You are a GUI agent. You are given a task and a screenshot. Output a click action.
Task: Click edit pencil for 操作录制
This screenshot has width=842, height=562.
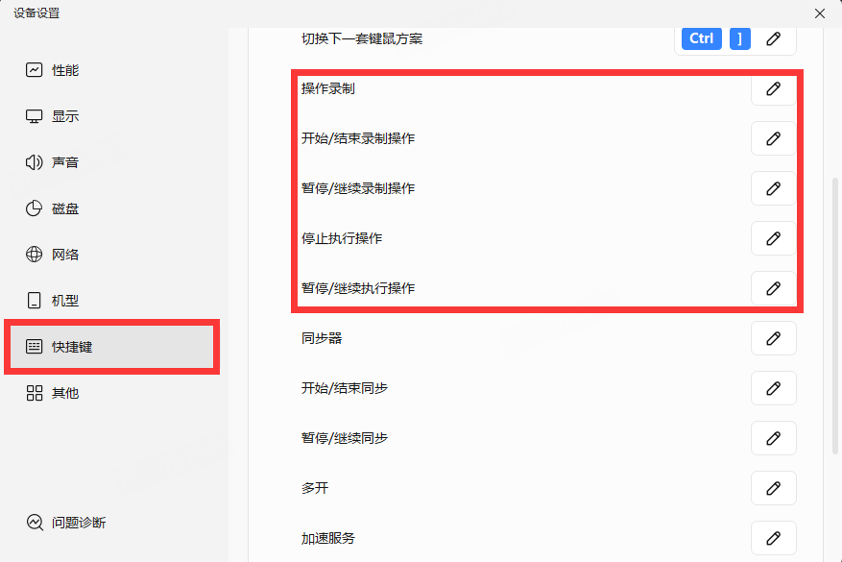773,88
